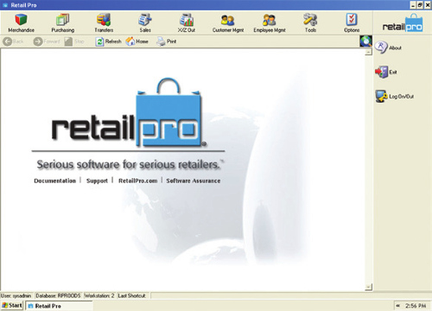This screenshot has height=311, width=432.
Task: Open the Sales module
Action: (145, 23)
